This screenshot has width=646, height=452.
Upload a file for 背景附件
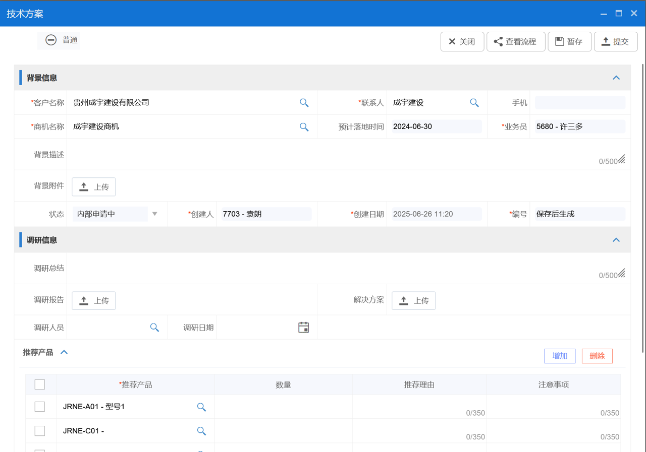coord(93,186)
